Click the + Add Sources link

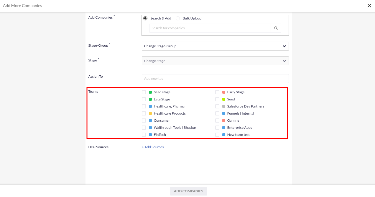pyautogui.click(x=153, y=147)
